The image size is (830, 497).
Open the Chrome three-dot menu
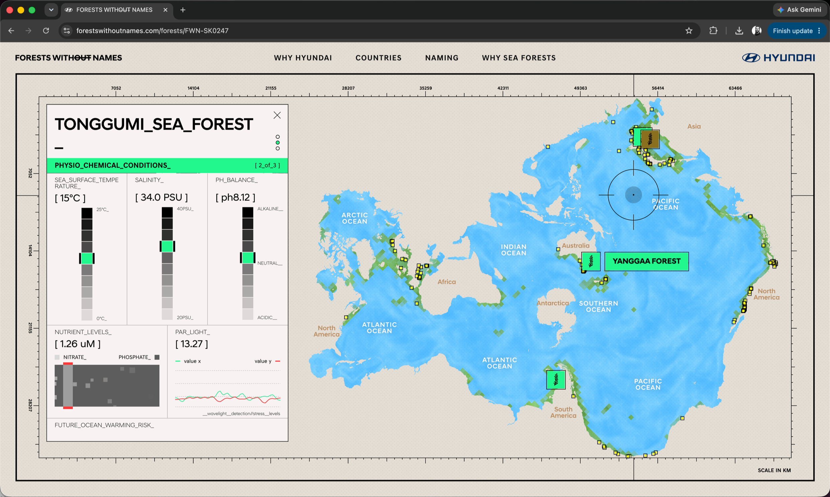tap(819, 31)
